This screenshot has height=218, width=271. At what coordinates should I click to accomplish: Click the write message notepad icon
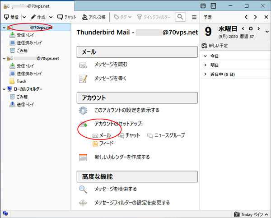click(x=83, y=79)
